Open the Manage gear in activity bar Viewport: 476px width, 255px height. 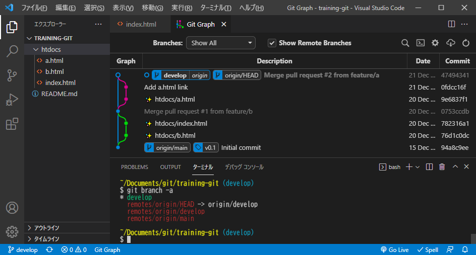12,232
